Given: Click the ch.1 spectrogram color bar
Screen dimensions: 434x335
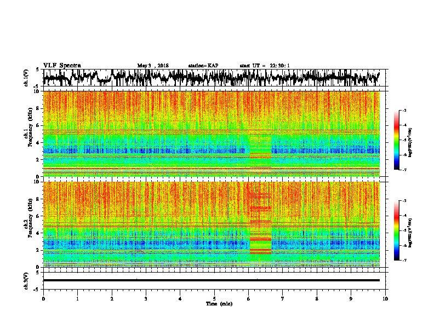Looking at the screenshot, I should tap(396, 140).
